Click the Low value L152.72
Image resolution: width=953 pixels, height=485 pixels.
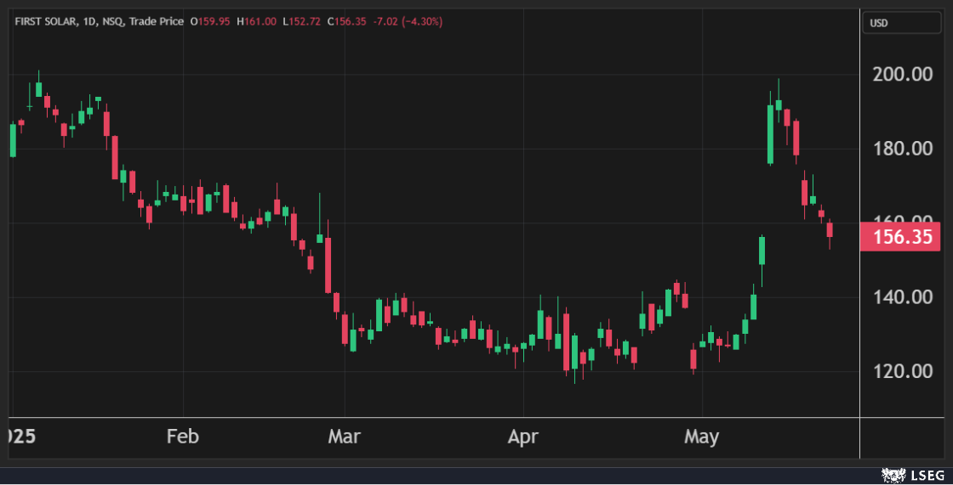[301, 21]
